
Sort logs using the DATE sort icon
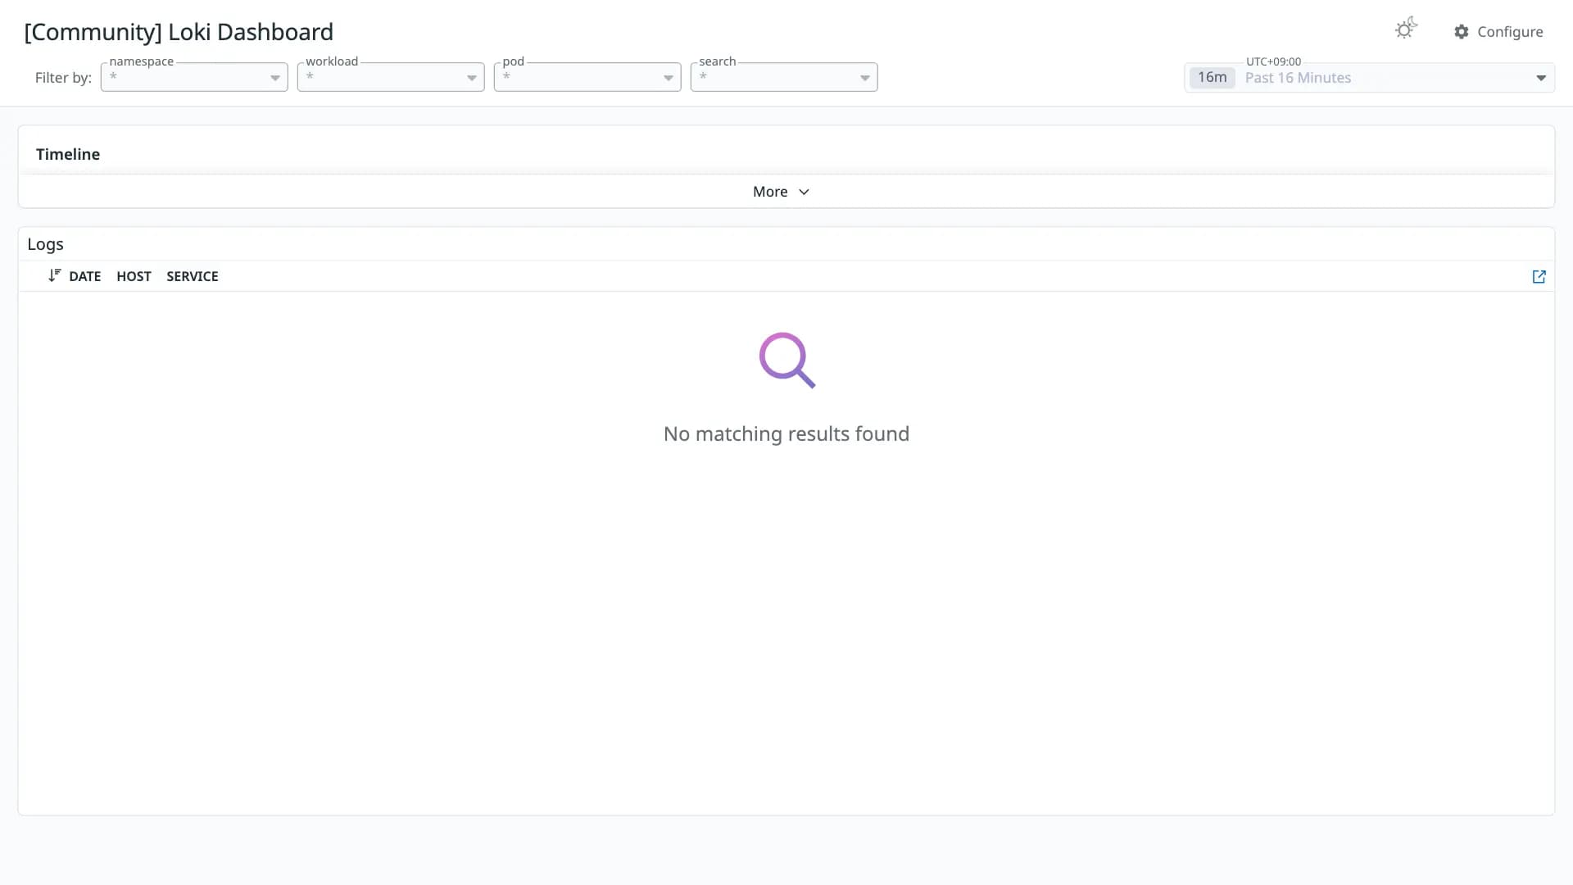54,276
